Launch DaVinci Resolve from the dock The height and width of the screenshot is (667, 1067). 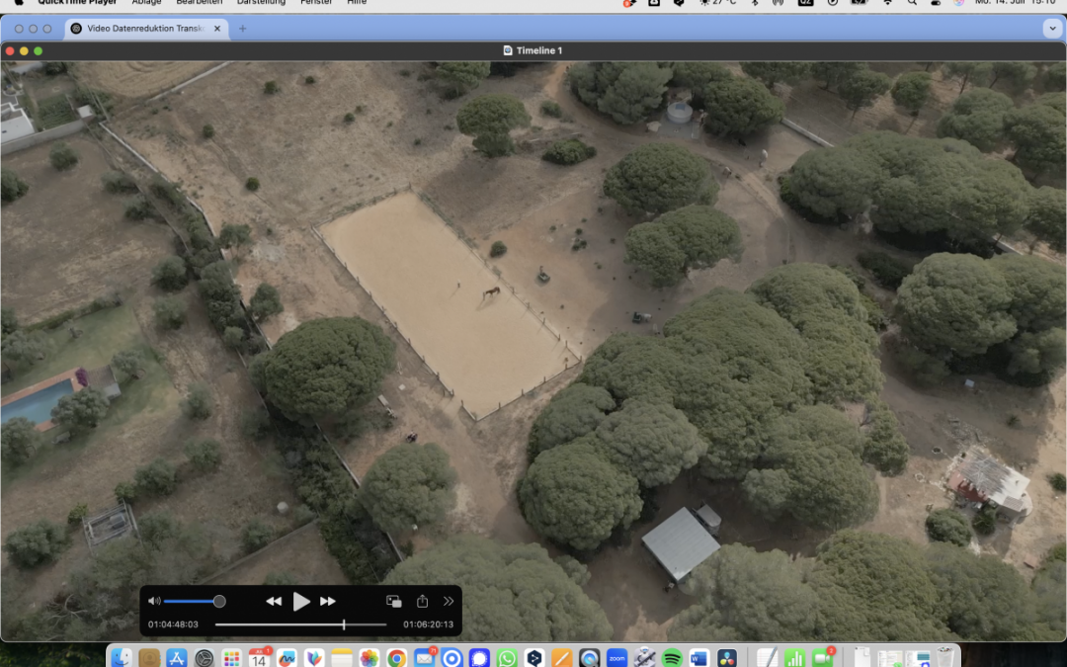[726, 657]
